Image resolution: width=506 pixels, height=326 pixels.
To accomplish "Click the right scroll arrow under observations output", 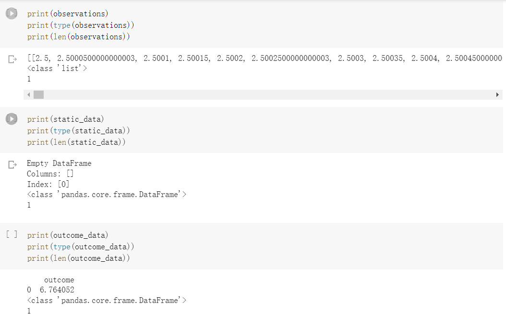I will [497, 94].
